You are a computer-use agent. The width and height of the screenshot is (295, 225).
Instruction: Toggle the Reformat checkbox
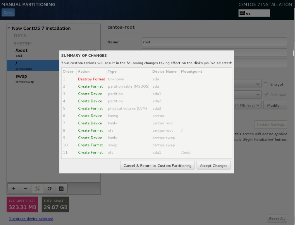tap(266, 95)
